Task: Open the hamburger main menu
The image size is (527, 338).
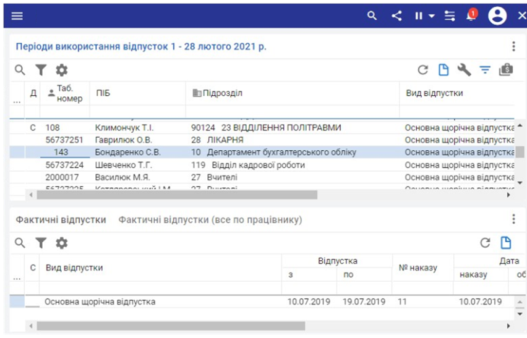Action: pyautogui.click(x=17, y=16)
